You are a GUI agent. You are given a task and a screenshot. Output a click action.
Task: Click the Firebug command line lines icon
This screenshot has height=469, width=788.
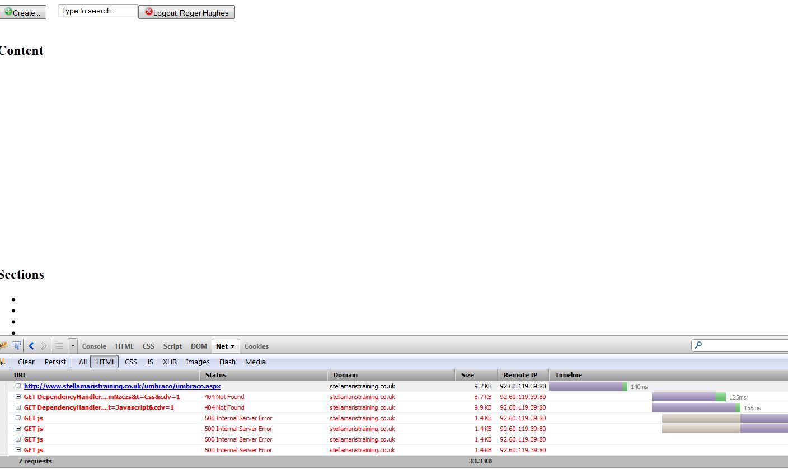59,346
